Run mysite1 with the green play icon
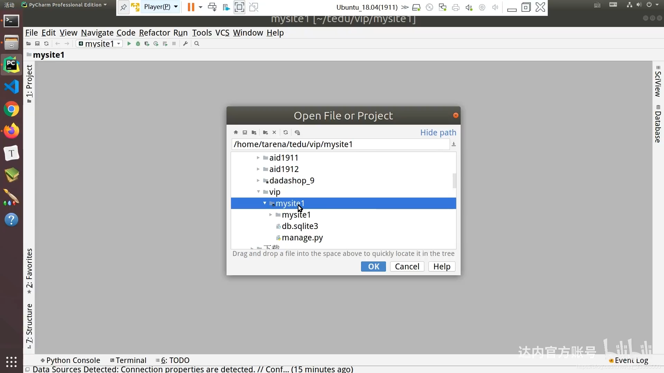The height and width of the screenshot is (373, 664). [129, 44]
